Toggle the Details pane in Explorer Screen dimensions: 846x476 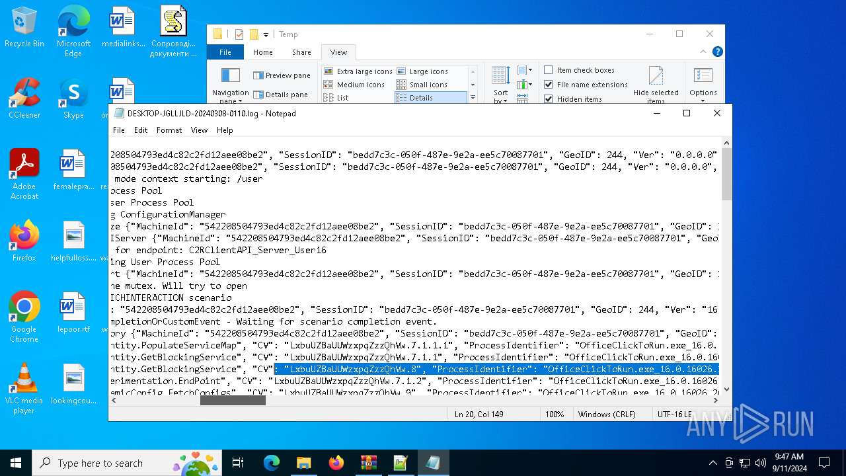[281, 95]
